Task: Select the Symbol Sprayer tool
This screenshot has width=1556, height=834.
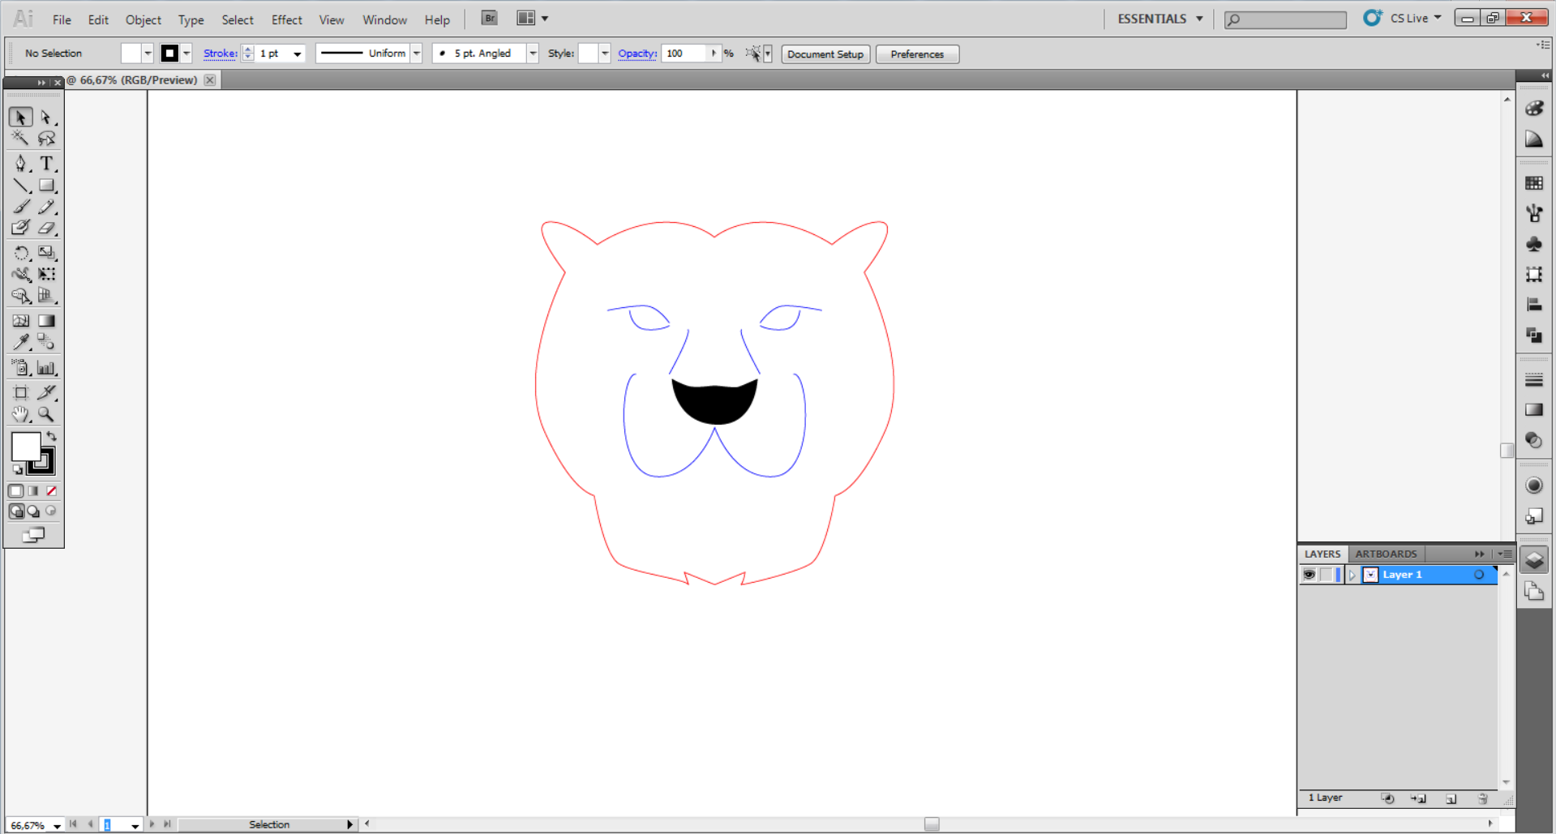Action: (21, 368)
